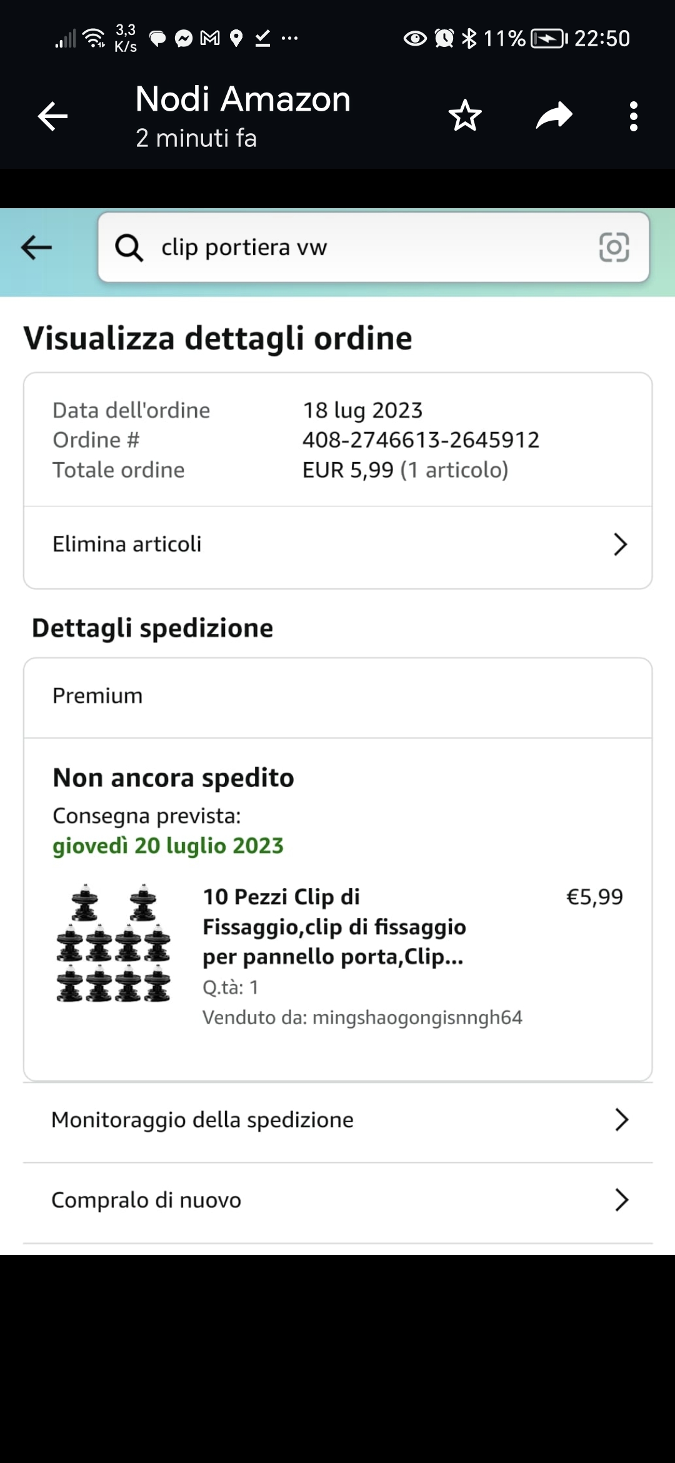Viewport: 675px width, 1463px height.
Task: Tap the share arrow icon
Action: [x=554, y=116]
